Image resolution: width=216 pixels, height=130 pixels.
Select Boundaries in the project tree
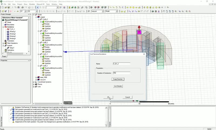[x=11, y=25]
